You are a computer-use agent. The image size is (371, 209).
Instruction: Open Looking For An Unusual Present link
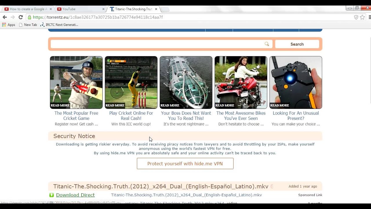coord(296,116)
